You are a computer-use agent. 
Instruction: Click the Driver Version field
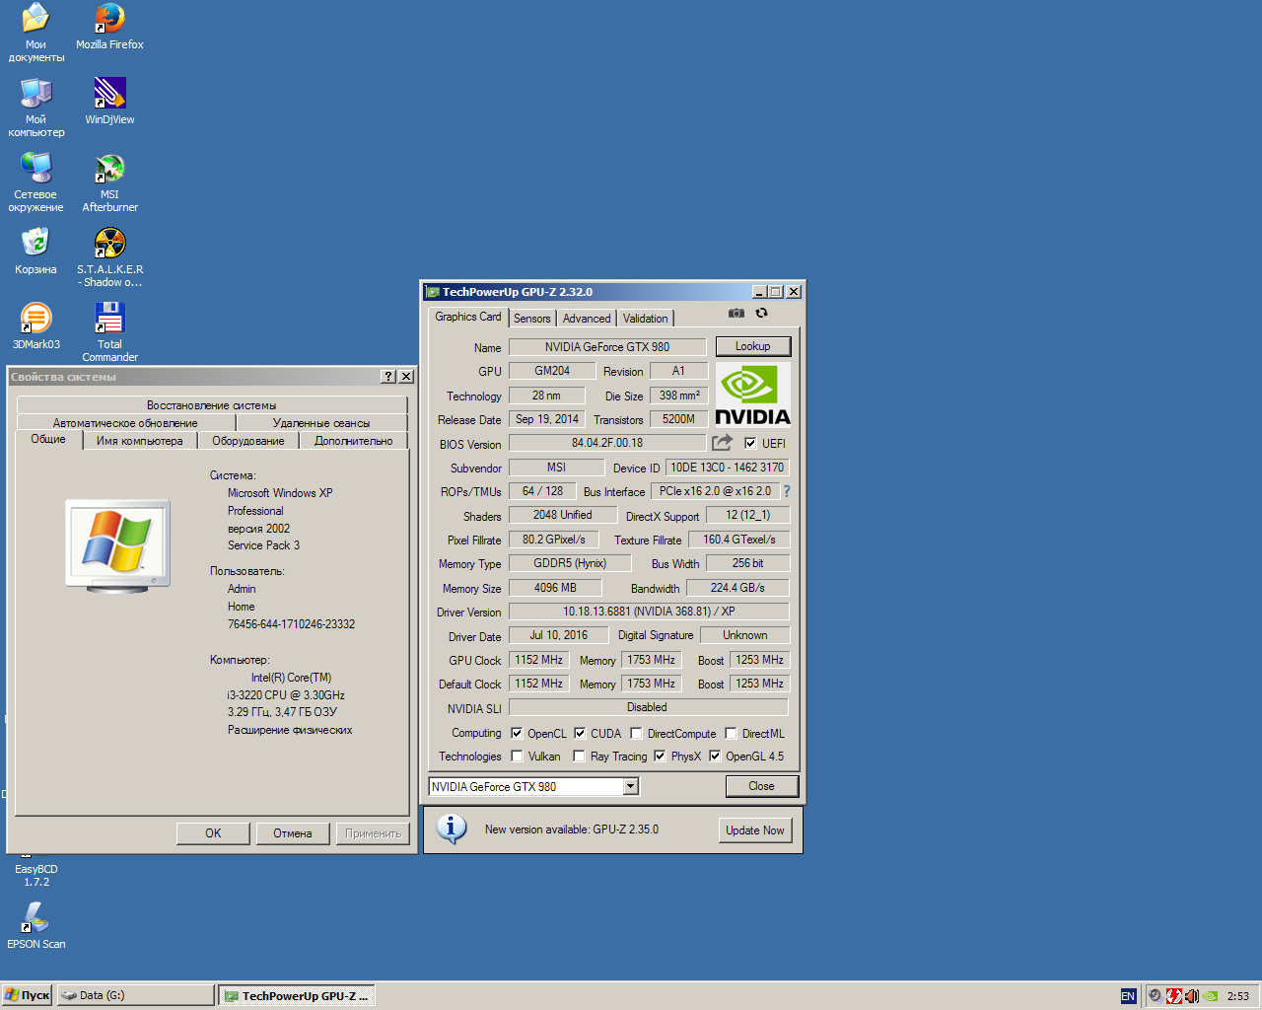click(x=650, y=612)
